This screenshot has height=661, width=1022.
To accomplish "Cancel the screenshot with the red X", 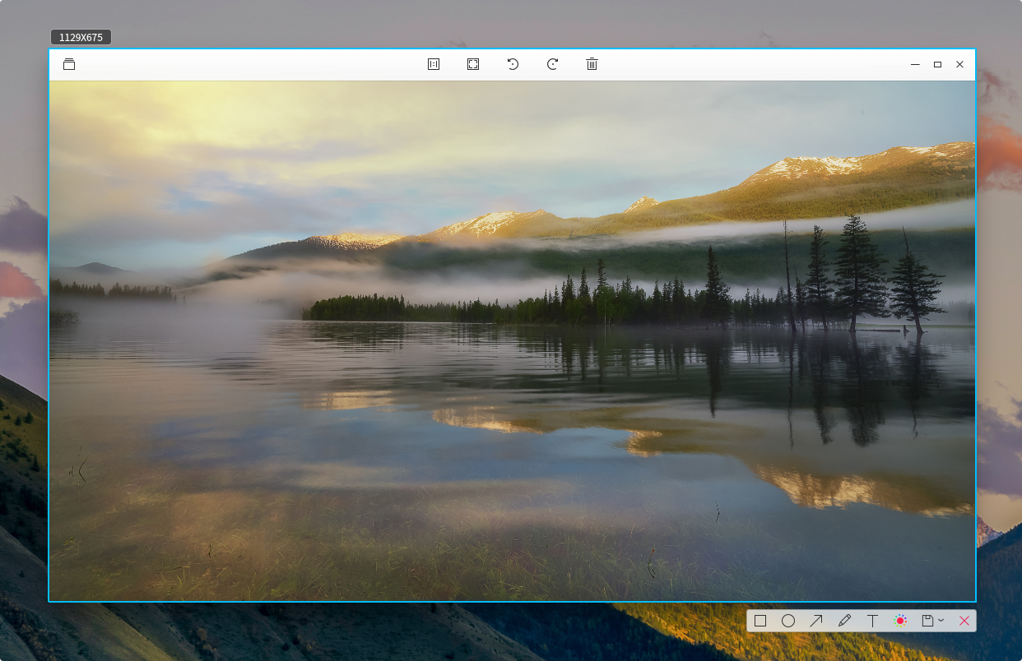I will click(964, 621).
